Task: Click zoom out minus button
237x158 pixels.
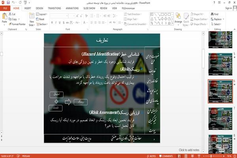Action: [204, 156]
